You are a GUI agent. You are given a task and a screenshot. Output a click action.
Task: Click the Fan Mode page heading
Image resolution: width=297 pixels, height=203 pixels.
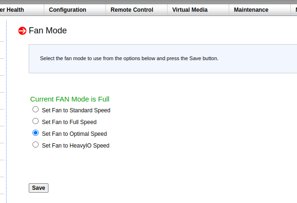tap(48, 31)
